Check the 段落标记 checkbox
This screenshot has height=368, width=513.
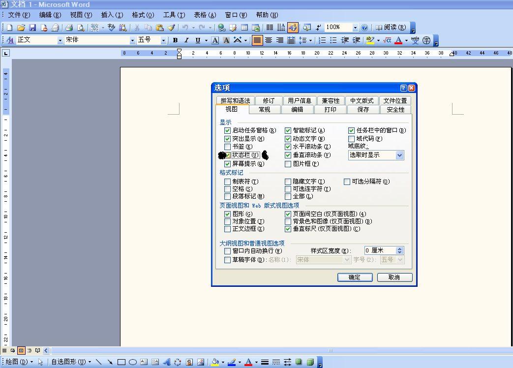point(227,196)
